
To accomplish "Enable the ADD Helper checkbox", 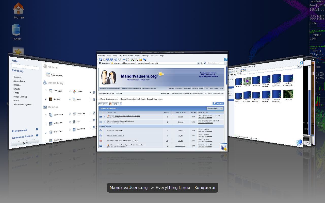I will click(46, 90).
